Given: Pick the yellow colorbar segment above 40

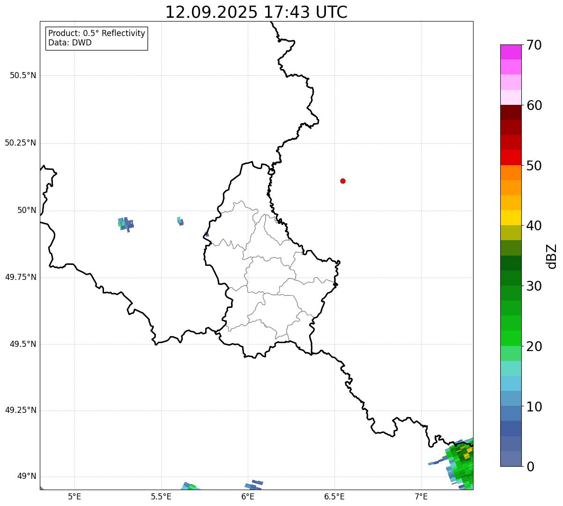Looking at the screenshot, I should pos(511,218).
